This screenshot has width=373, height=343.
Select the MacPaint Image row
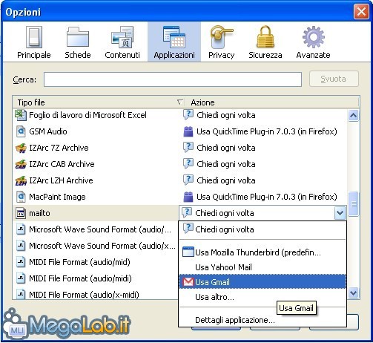(x=180, y=197)
